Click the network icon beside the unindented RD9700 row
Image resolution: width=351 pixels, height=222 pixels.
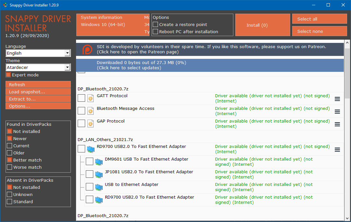pos(91,149)
